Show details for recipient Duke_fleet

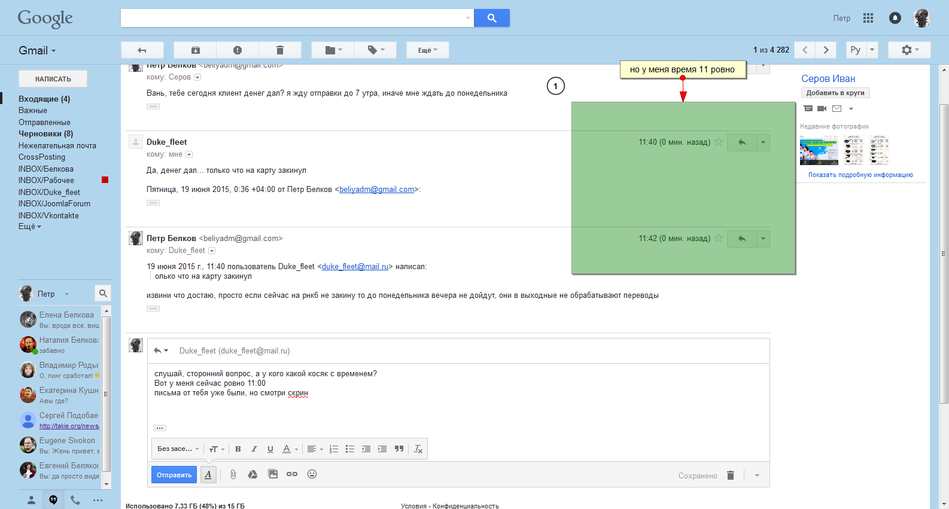point(212,251)
